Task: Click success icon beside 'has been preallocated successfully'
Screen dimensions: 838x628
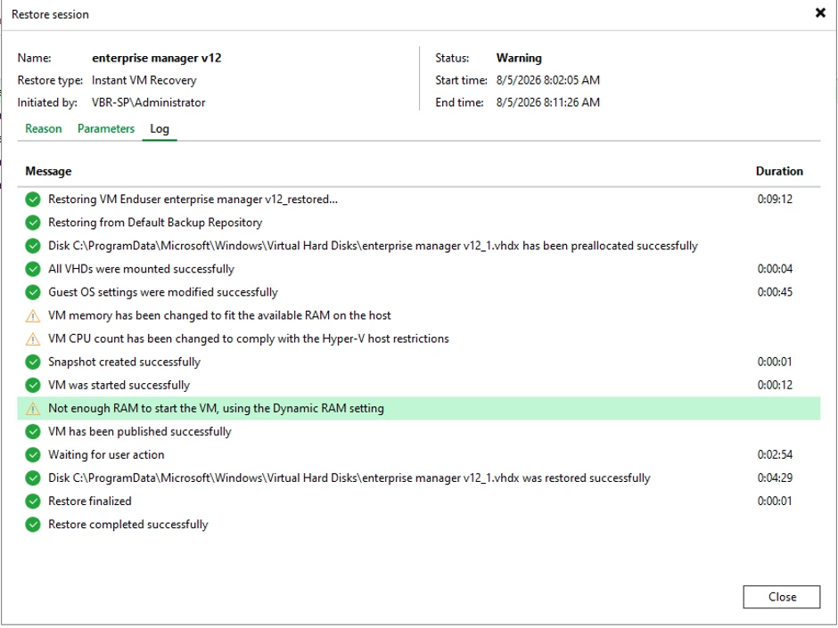Action: coord(33,246)
